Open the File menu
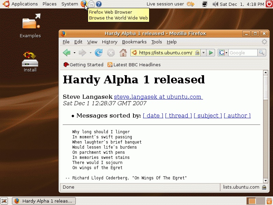Image resolution: width=273 pixels, height=205 pixels. tap(66, 42)
